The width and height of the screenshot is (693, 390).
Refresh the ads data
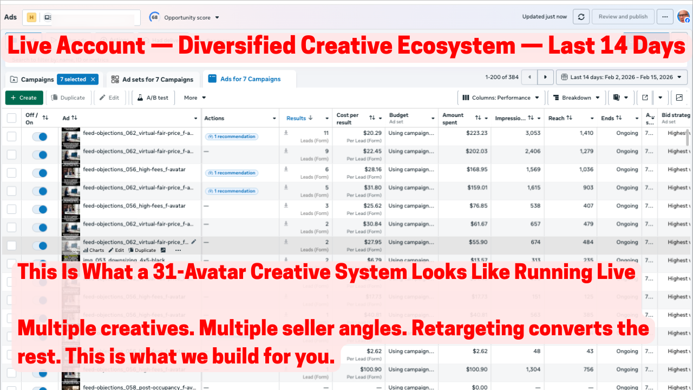pos(581,16)
